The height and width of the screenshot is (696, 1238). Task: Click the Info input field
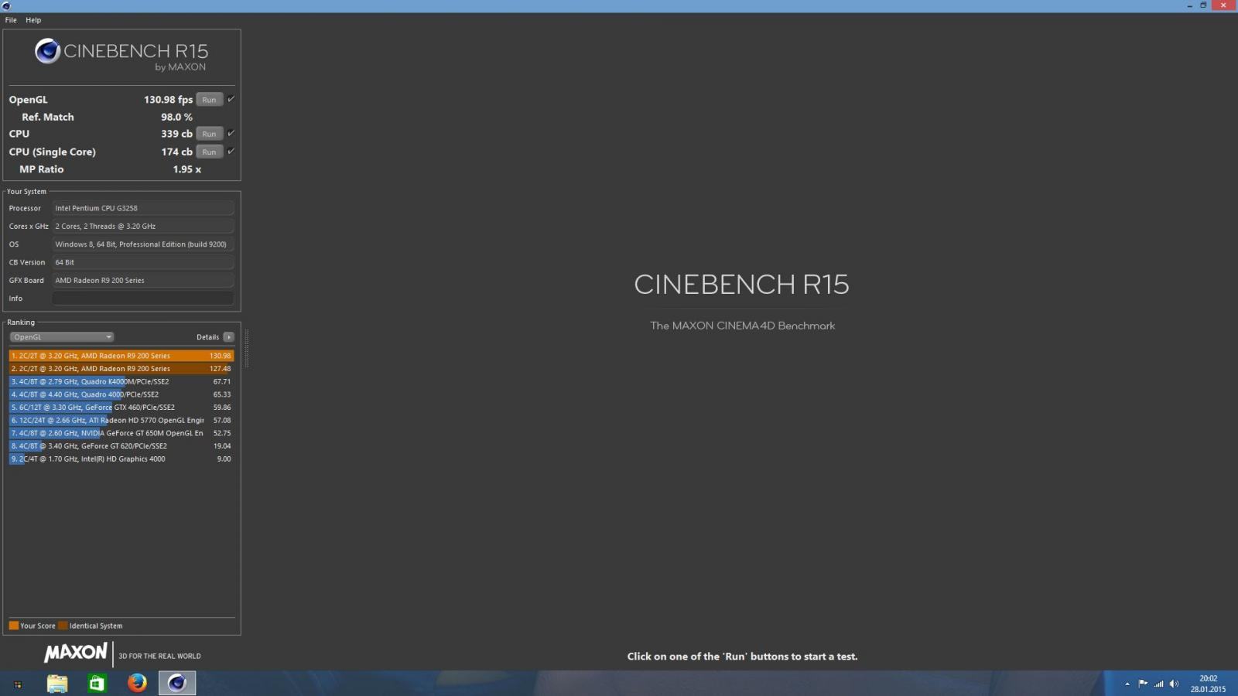coord(143,299)
